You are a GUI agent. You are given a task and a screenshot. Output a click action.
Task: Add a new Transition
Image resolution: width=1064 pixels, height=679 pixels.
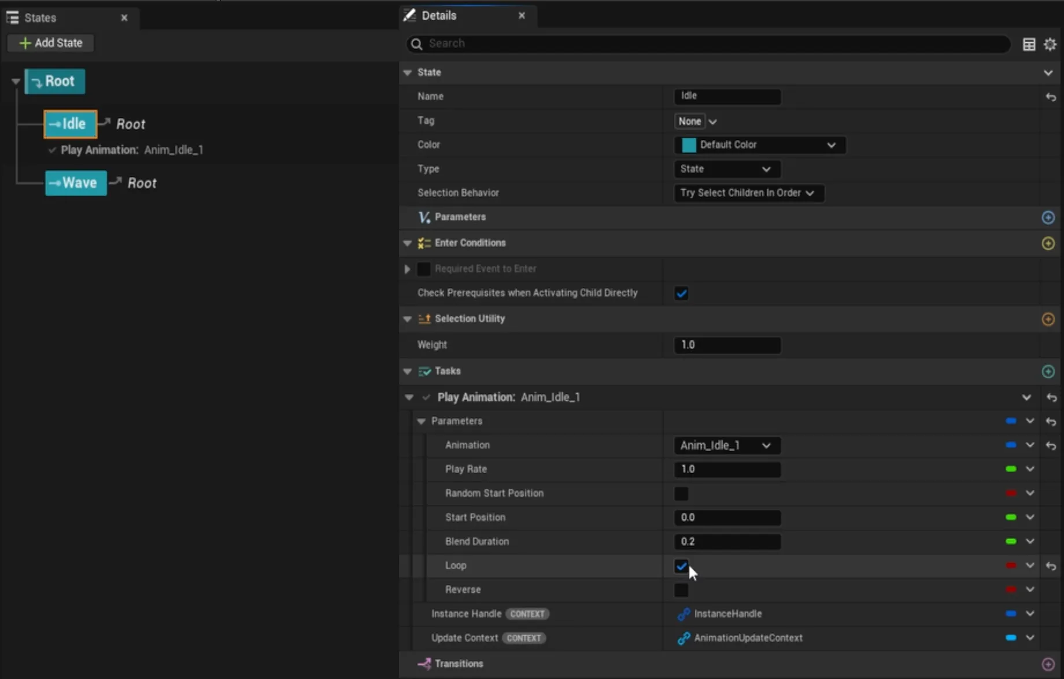point(1048,664)
